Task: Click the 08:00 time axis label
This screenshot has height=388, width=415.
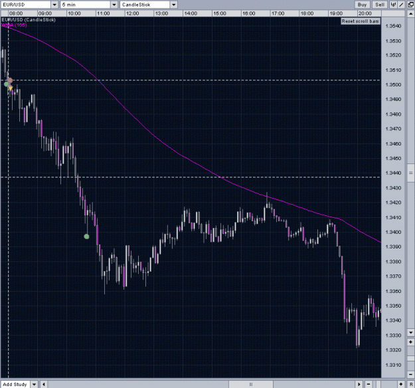Action: pyautogui.click(x=16, y=13)
